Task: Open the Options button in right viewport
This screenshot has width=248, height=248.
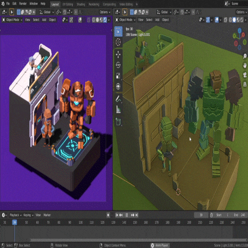Action: pyautogui.click(x=242, y=12)
